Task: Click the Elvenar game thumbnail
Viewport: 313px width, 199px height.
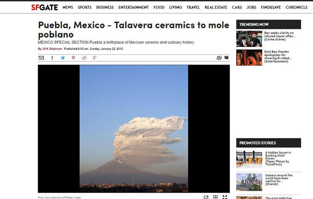Action: 249,182
